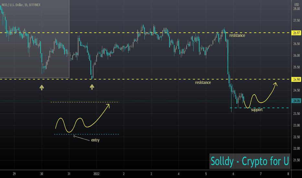Select the resistance label beside the 26.97 line
Screen dimensions: 302x178
[x=237, y=36]
